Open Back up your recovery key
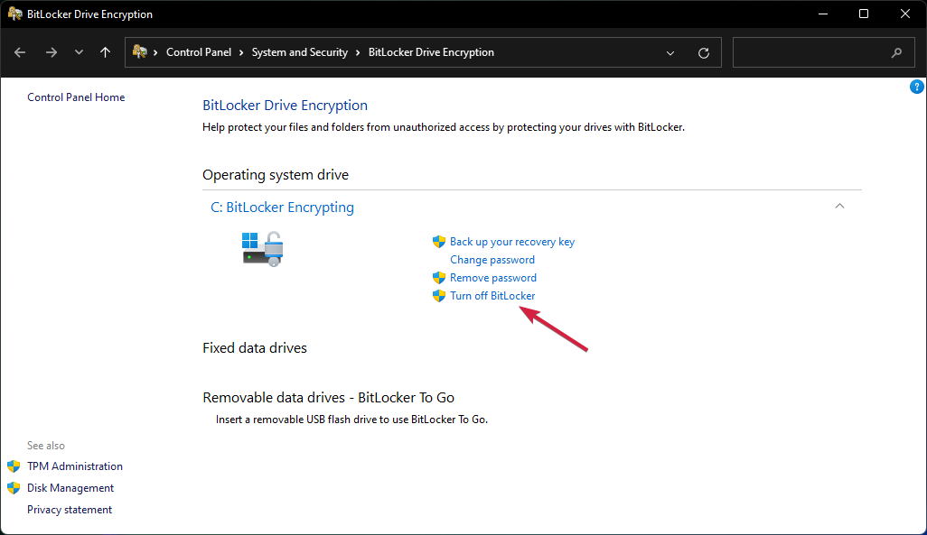 512,241
